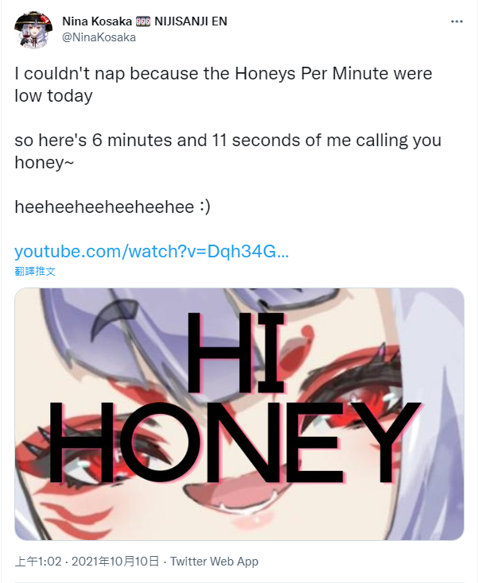Click the 翻譯推文 translate tweet link
The width and height of the screenshot is (478, 583).
click(x=35, y=271)
